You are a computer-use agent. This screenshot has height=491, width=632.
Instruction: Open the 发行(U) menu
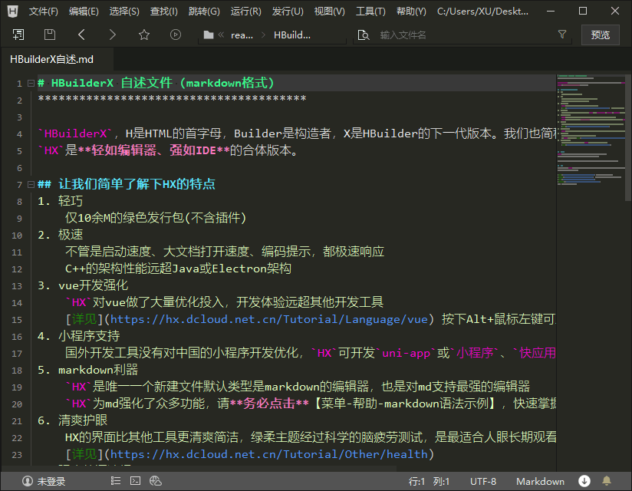288,12
